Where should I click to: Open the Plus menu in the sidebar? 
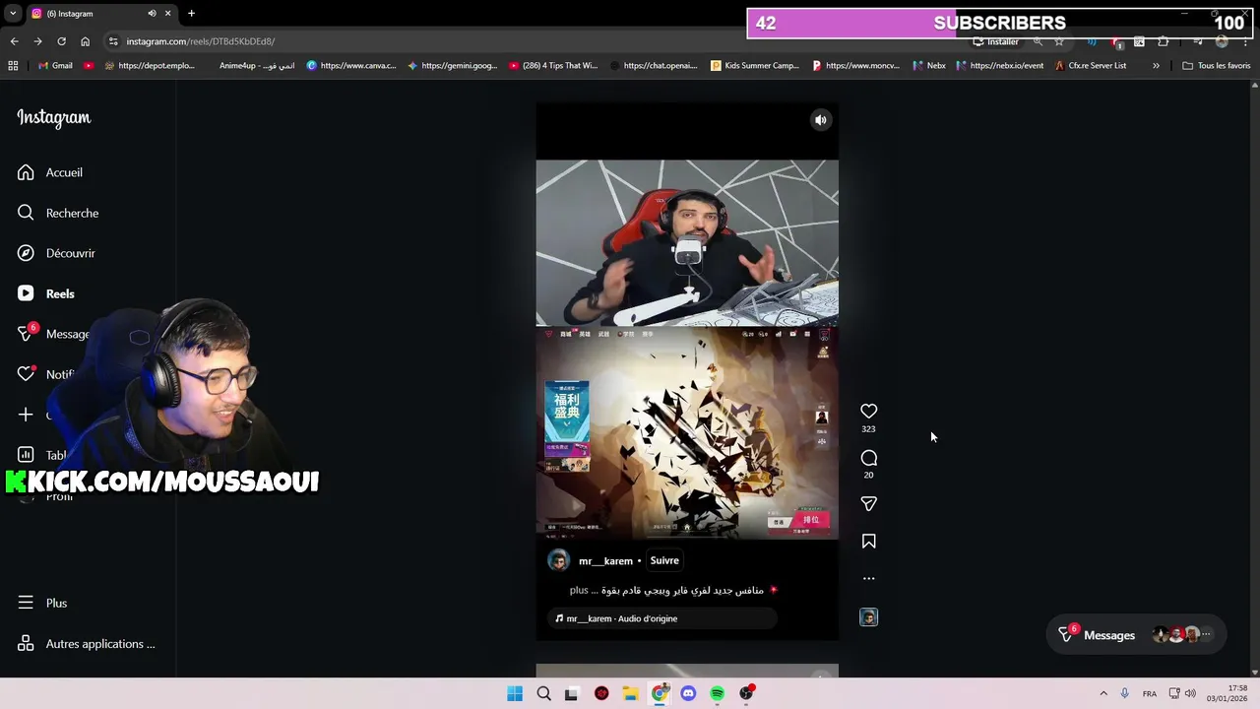42,603
